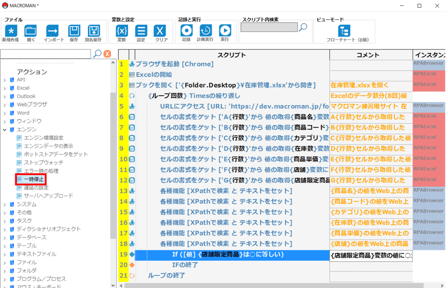Select the サーバへアップロード command
Viewport: 446px width, 288px height.
(x=48, y=196)
